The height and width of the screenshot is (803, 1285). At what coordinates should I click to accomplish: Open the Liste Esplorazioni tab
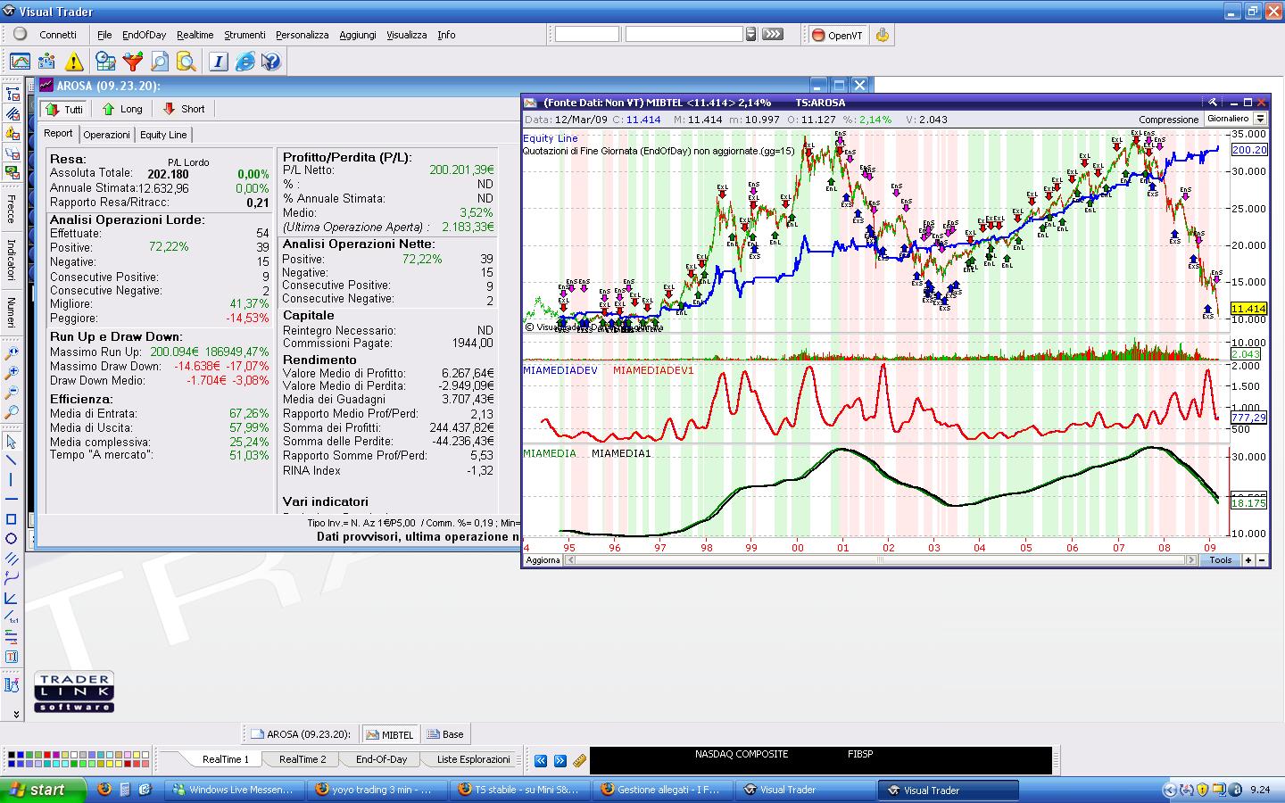click(x=473, y=759)
